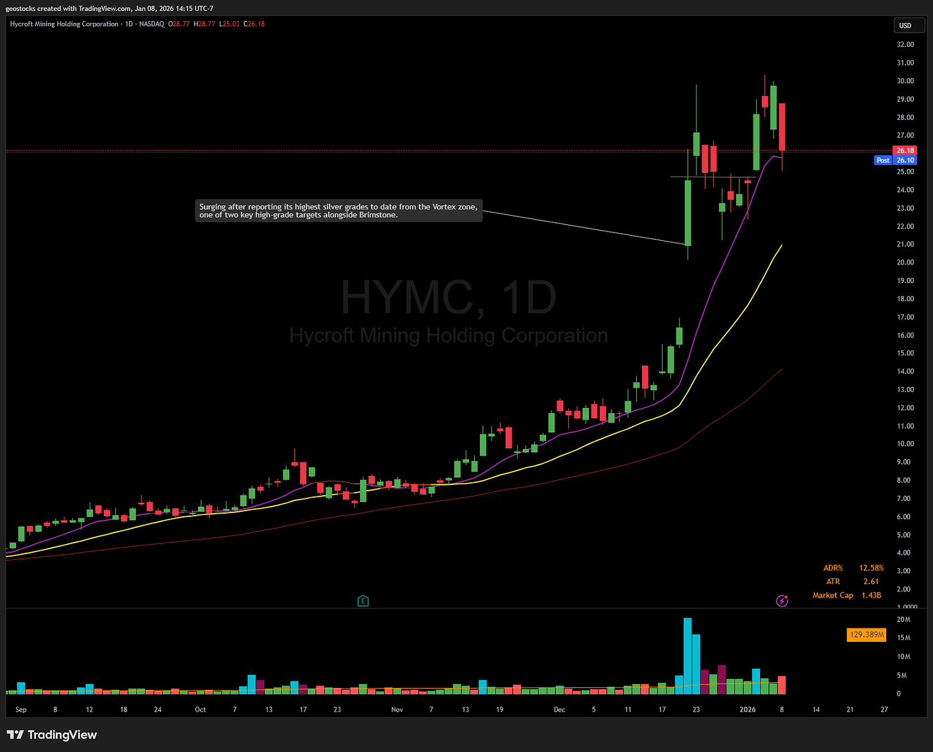Viewport: 933px width, 752px height.
Task: Click the 10M volume axis label
Action: [904, 657]
